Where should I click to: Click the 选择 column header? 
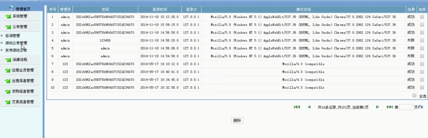(x=422, y=9)
